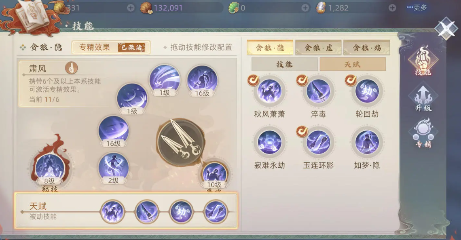Viewport: 461px width, 240px height.
Task: Open the 升级 upgrade sidebar icon
Action: point(423,99)
